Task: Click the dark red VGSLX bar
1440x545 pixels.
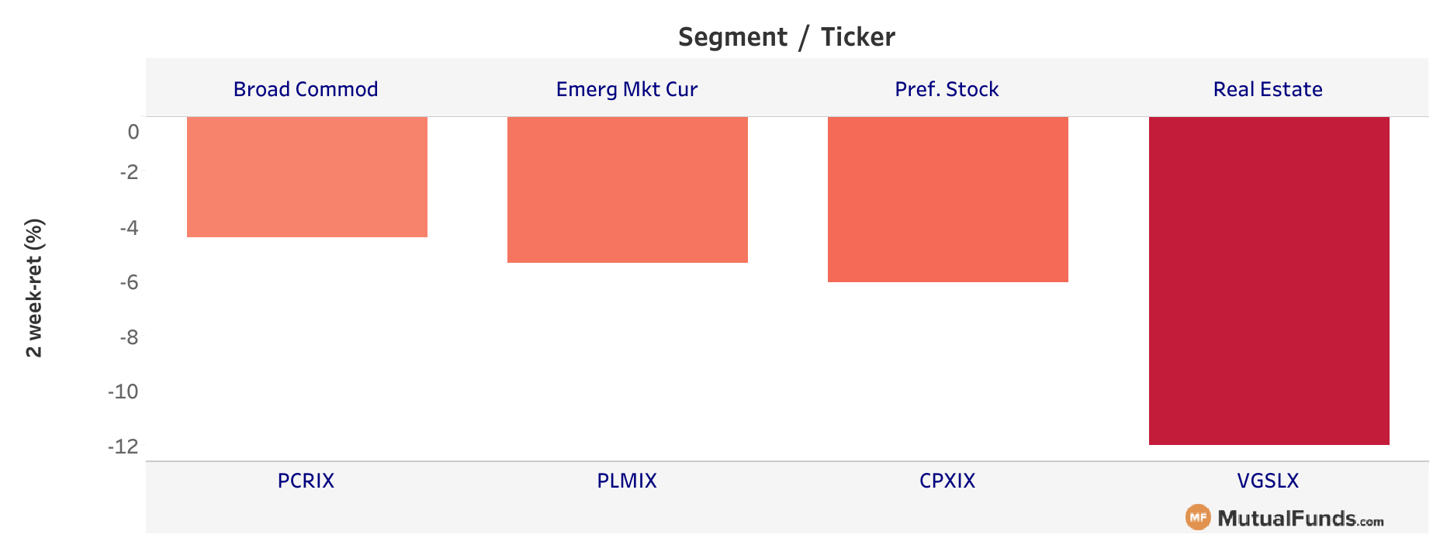Action: coord(1269,281)
